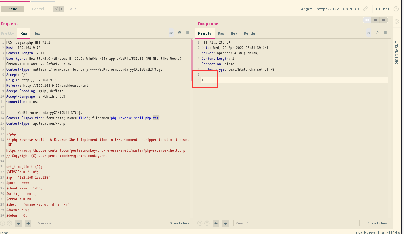Switch to Hex tab in Request panel
405x234 pixels.
tap(37, 33)
